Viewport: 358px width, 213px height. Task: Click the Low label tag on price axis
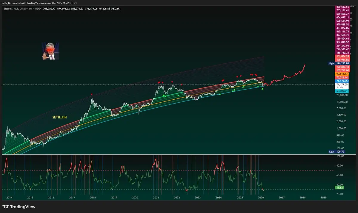pyautogui.click(x=331, y=151)
